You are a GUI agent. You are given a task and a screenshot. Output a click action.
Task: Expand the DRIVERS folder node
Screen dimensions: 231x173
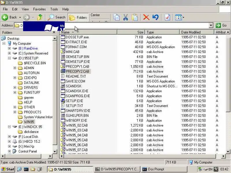pyautogui.click(x=15, y=87)
